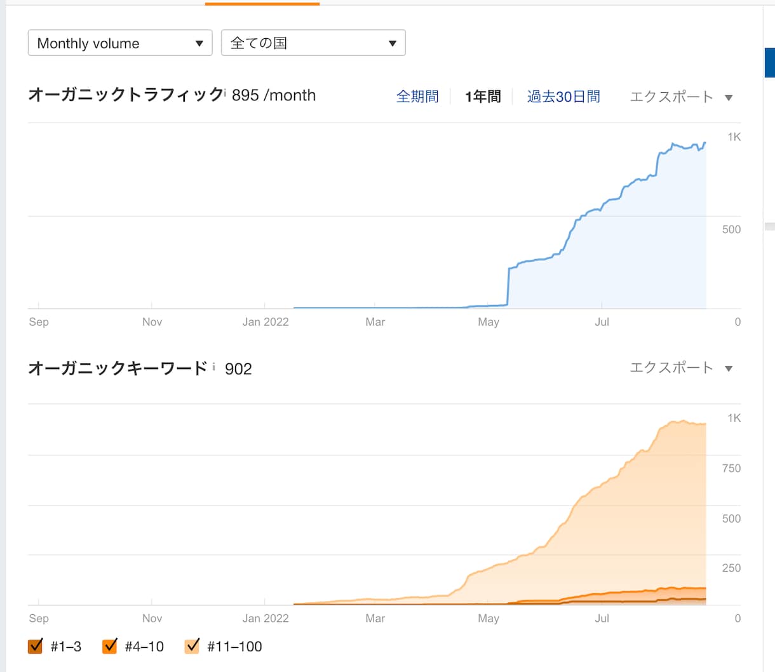Click the 895 /month traffic value
This screenshot has height=672, width=775.
(274, 95)
